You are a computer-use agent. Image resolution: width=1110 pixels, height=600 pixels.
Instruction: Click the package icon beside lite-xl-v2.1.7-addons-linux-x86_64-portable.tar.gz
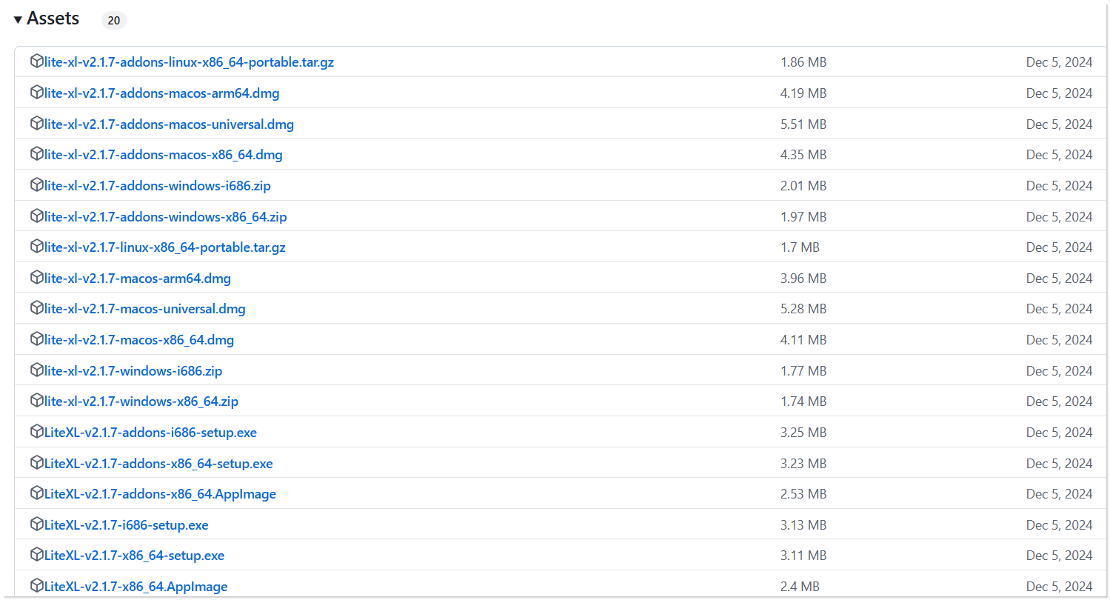[36, 61]
